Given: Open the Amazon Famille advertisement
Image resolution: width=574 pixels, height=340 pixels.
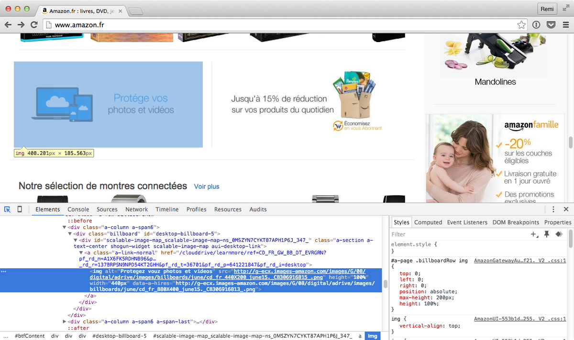Looking at the screenshot, I should tap(495, 158).
